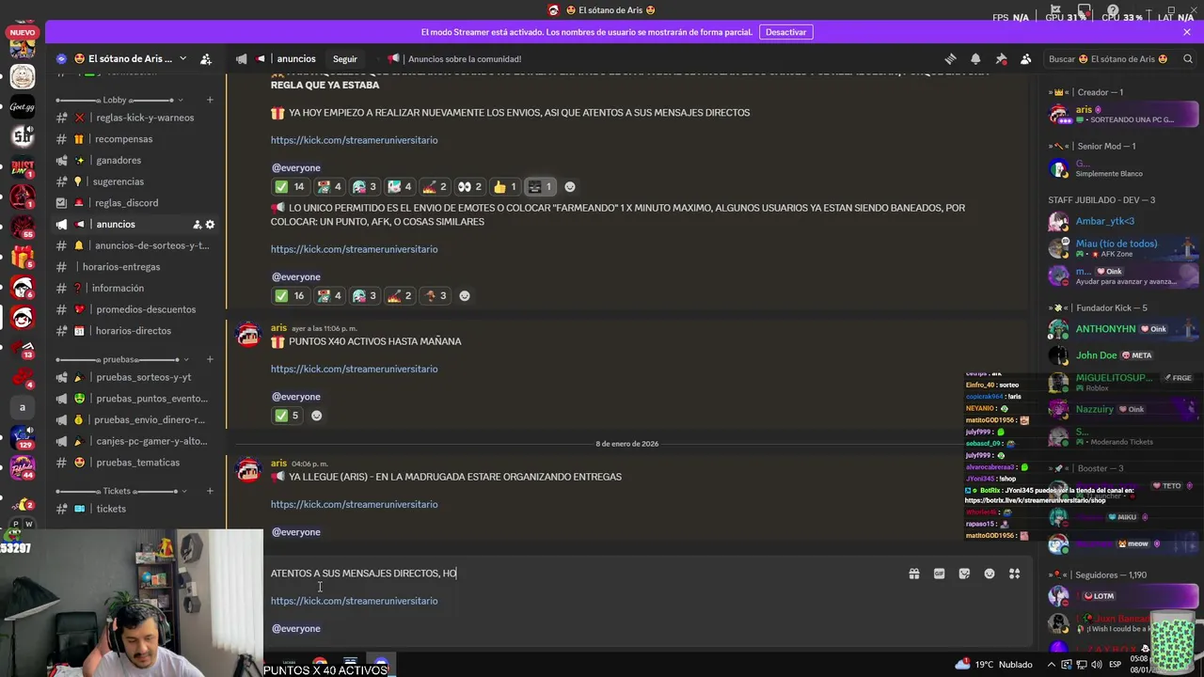Close the Streamer mode banner
Image resolution: width=1204 pixels, height=677 pixels.
click(x=1187, y=32)
